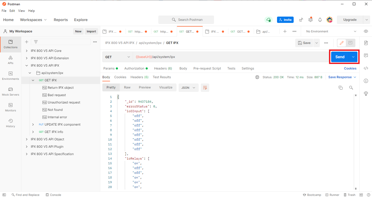Open the settings gear icon
Screen dimensions: 372x198
(311, 20)
